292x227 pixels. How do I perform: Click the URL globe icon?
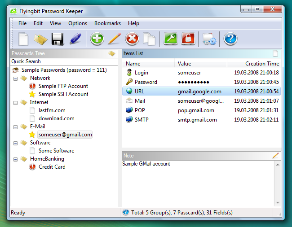[x=129, y=91]
